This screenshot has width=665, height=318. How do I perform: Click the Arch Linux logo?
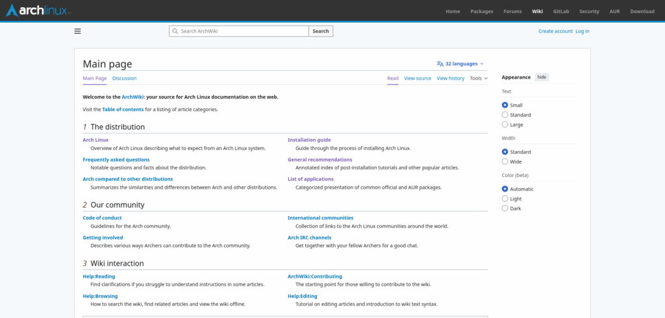38,10
